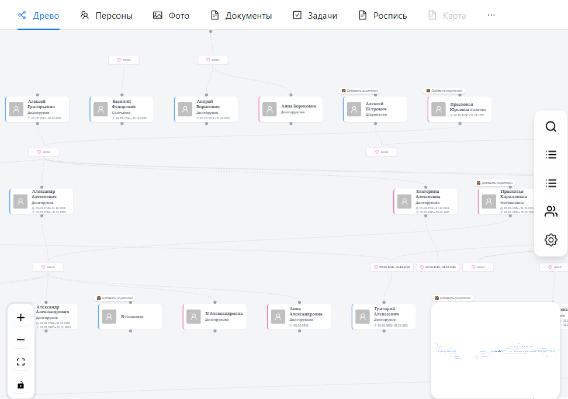The width and height of the screenshot is (568, 399).
Task: Open the Фото tab
Action: click(171, 16)
